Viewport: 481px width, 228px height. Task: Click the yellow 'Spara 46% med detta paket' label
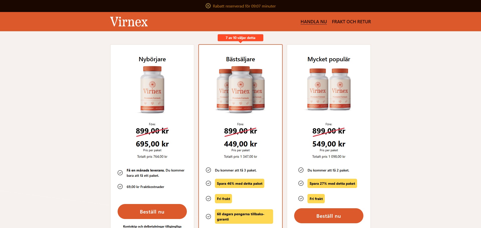[x=239, y=183]
